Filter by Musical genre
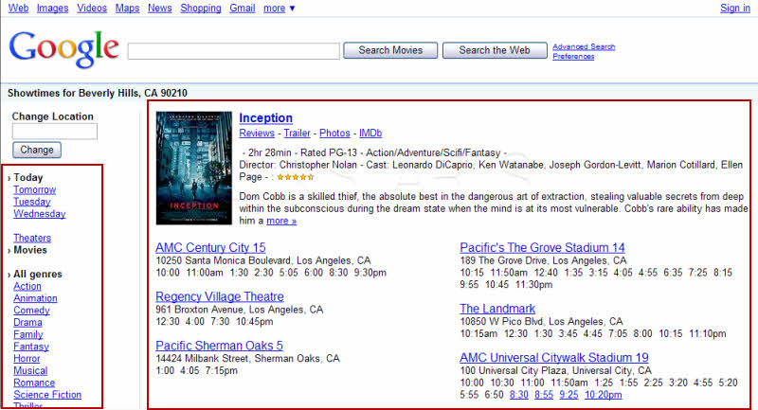 pyautogui.click(x=30, y=371)
